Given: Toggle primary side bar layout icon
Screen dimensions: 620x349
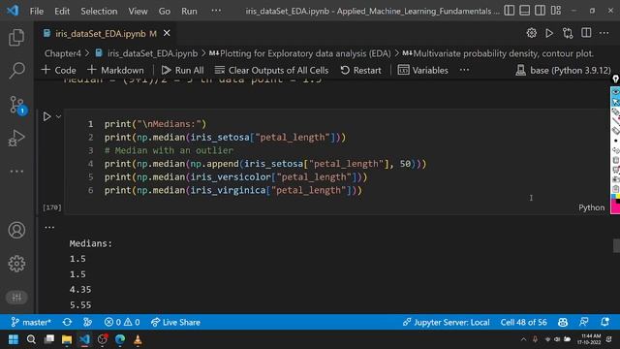Looking at the screenshot, I should [x=510, y=11].
